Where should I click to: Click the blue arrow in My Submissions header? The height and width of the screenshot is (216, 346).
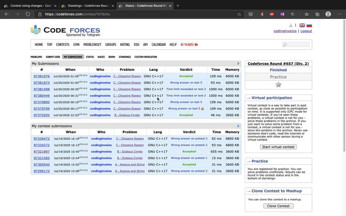pos(238,63)
